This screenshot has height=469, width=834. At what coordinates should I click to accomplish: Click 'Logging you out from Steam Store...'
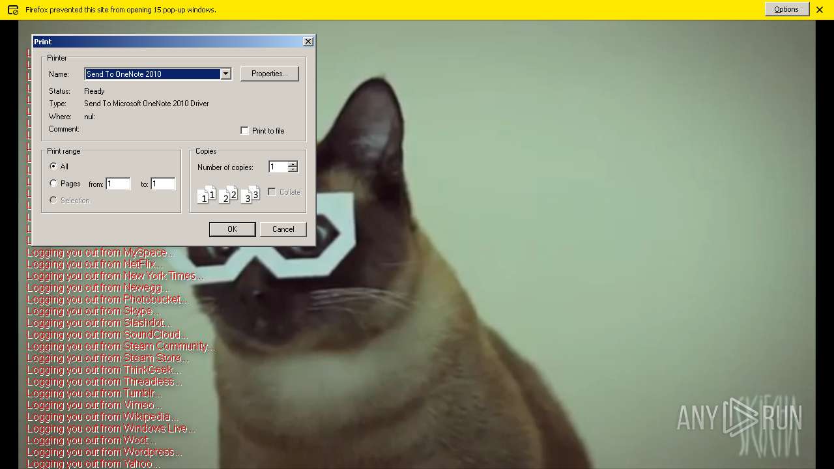[x=108, y=358]
